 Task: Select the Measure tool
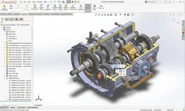tap(101, 7)
